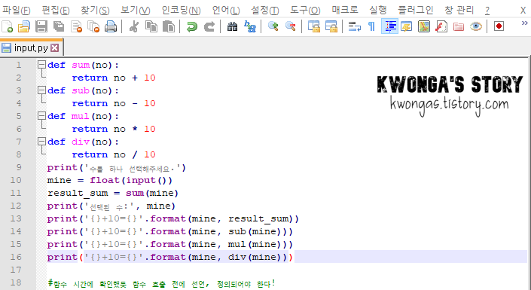
Task: Save the current file input.py
Action: (41, 26)
